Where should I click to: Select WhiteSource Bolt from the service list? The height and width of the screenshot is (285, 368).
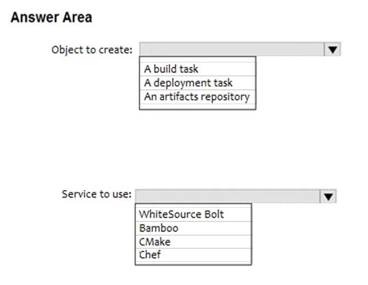point(193,214)
